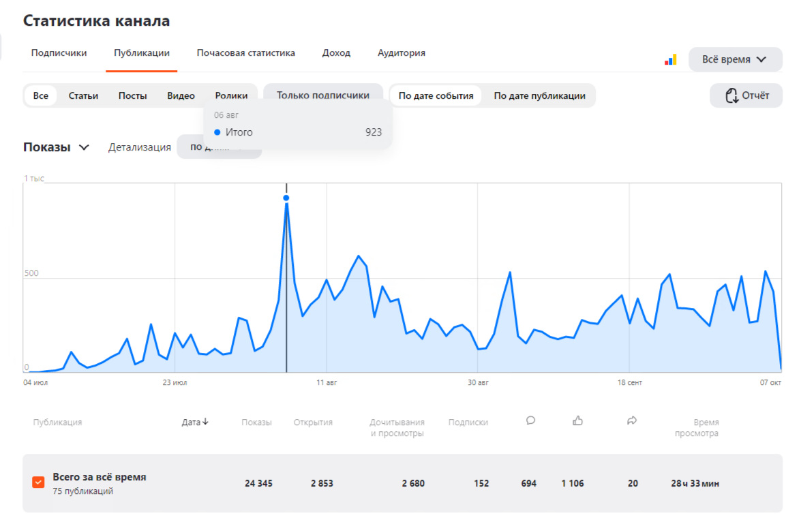The width and height of the screenshot is (801, 524).
Task: Open the colored bar chart icon
Action: (x=671, y=60)
